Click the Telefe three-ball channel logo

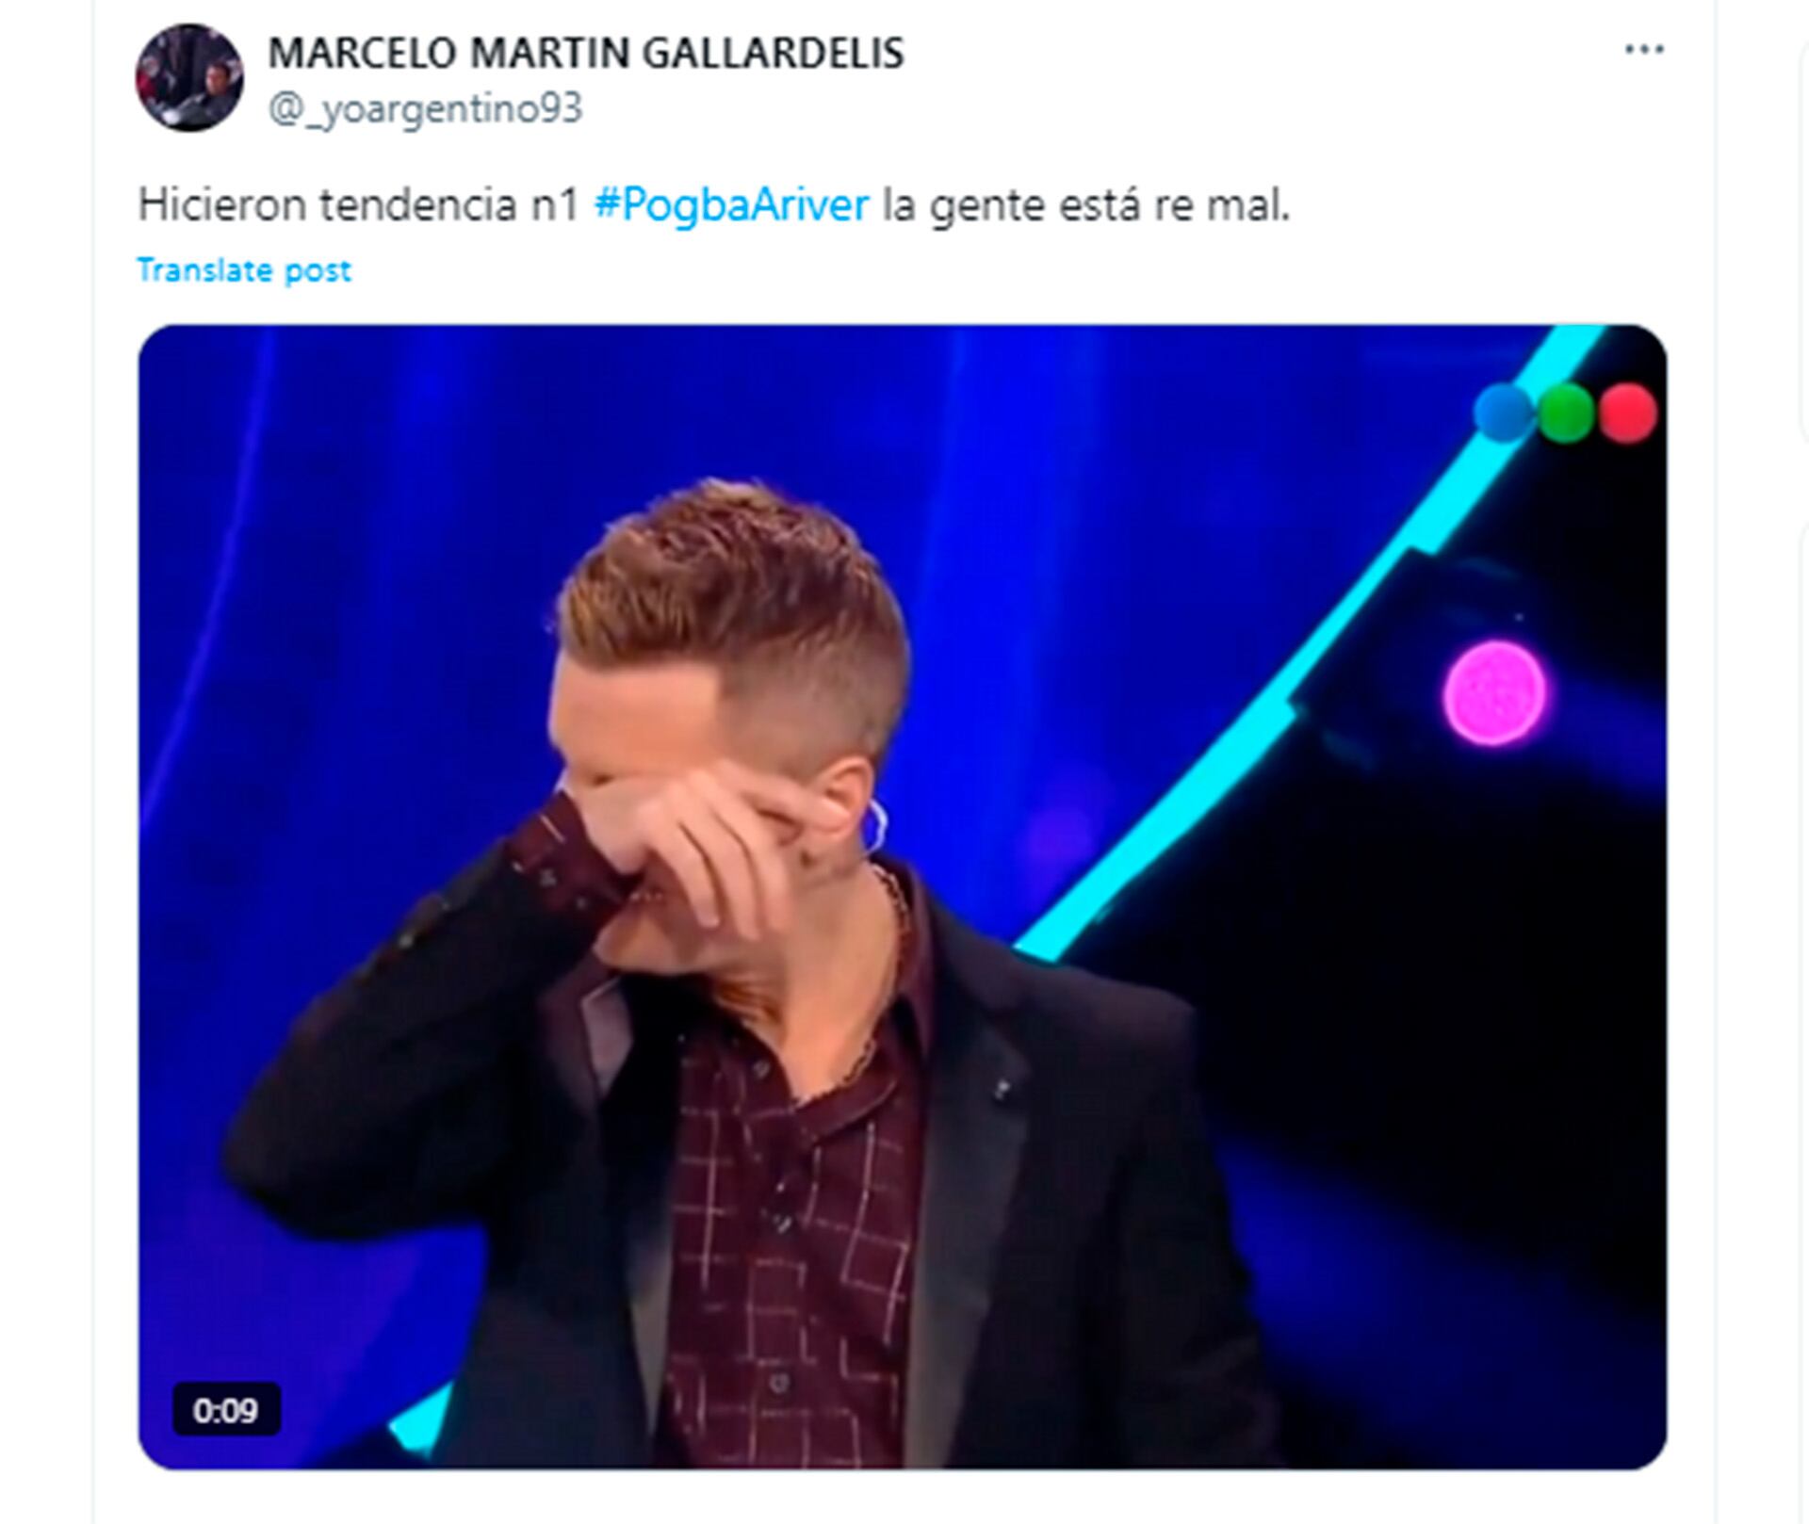1566,413
